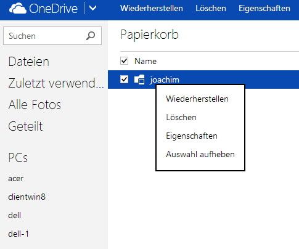This screenshot has width=299, height=249.
Task: Click the magnifier search icon
Action: (91, 36)
